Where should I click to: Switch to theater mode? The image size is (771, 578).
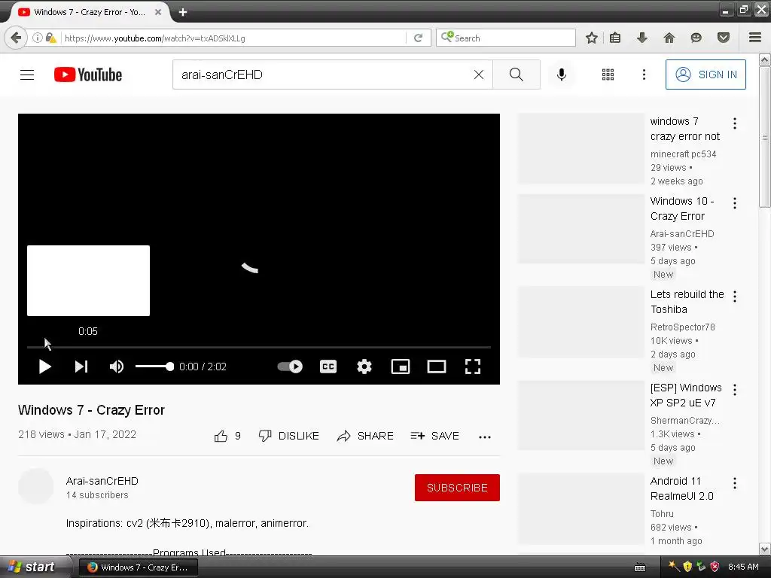click(437, 367)
